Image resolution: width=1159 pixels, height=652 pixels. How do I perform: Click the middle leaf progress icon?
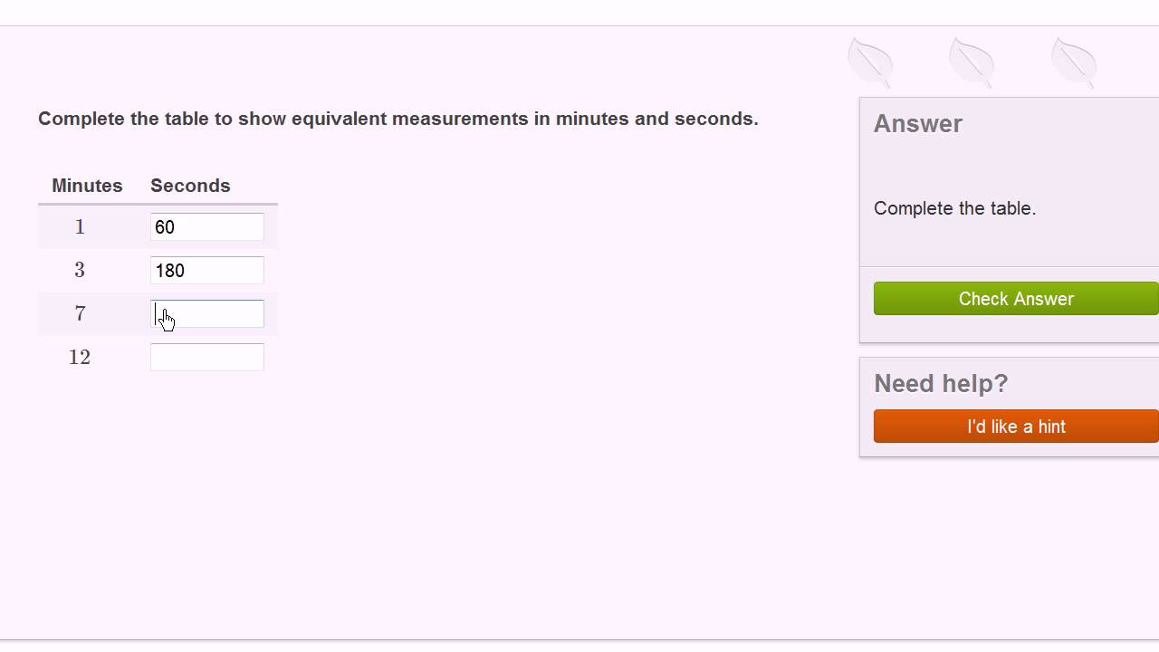pyautogui.click(x=972, y=62)
